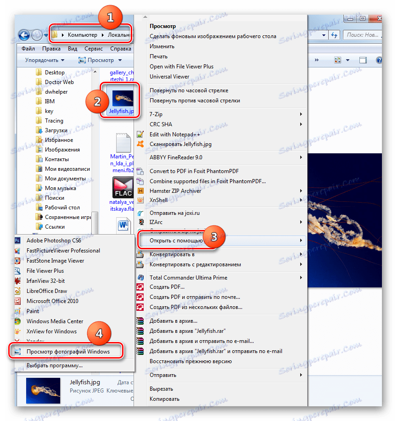Screen dimensions: 409x421
Task: Select the Doctor Web folder
Action: 59,82
